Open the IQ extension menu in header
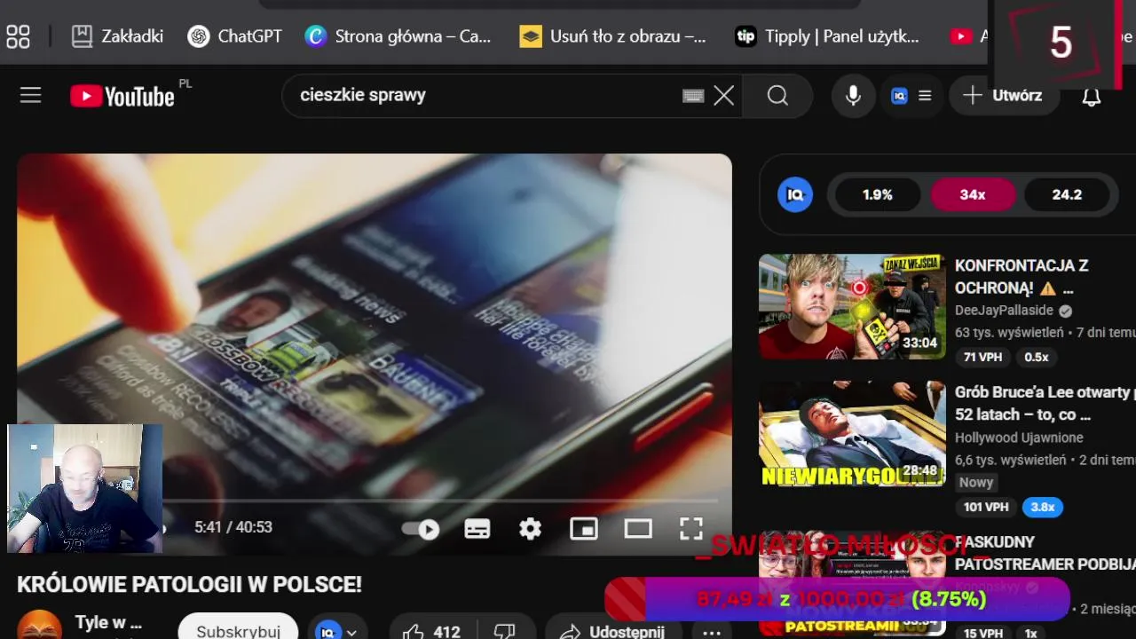The width and height of the screenshot is (1136, 639). coord(911,96)
